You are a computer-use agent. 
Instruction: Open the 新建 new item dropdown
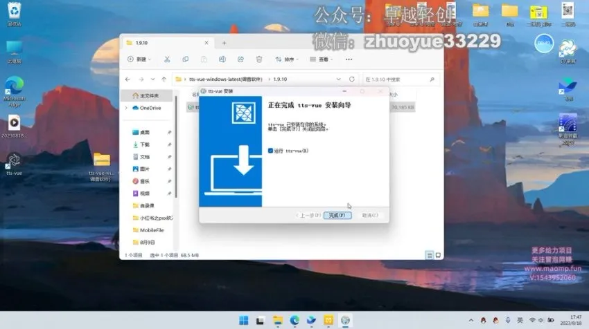coord(139,59)
